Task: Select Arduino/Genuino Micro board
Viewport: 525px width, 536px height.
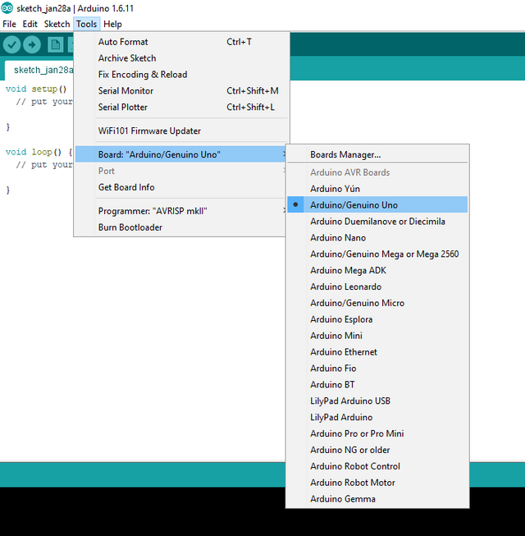Action: pyautogui.click(x=377, y=303)
